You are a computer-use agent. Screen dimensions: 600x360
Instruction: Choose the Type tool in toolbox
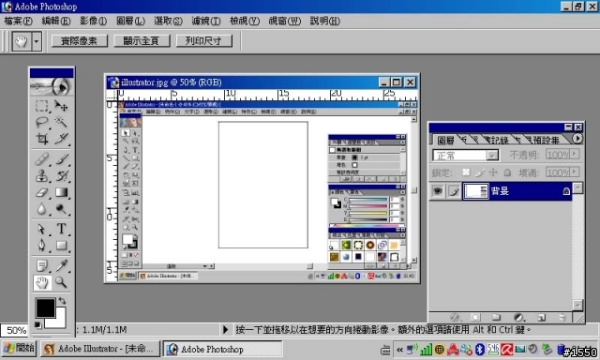tap(61, 229)
